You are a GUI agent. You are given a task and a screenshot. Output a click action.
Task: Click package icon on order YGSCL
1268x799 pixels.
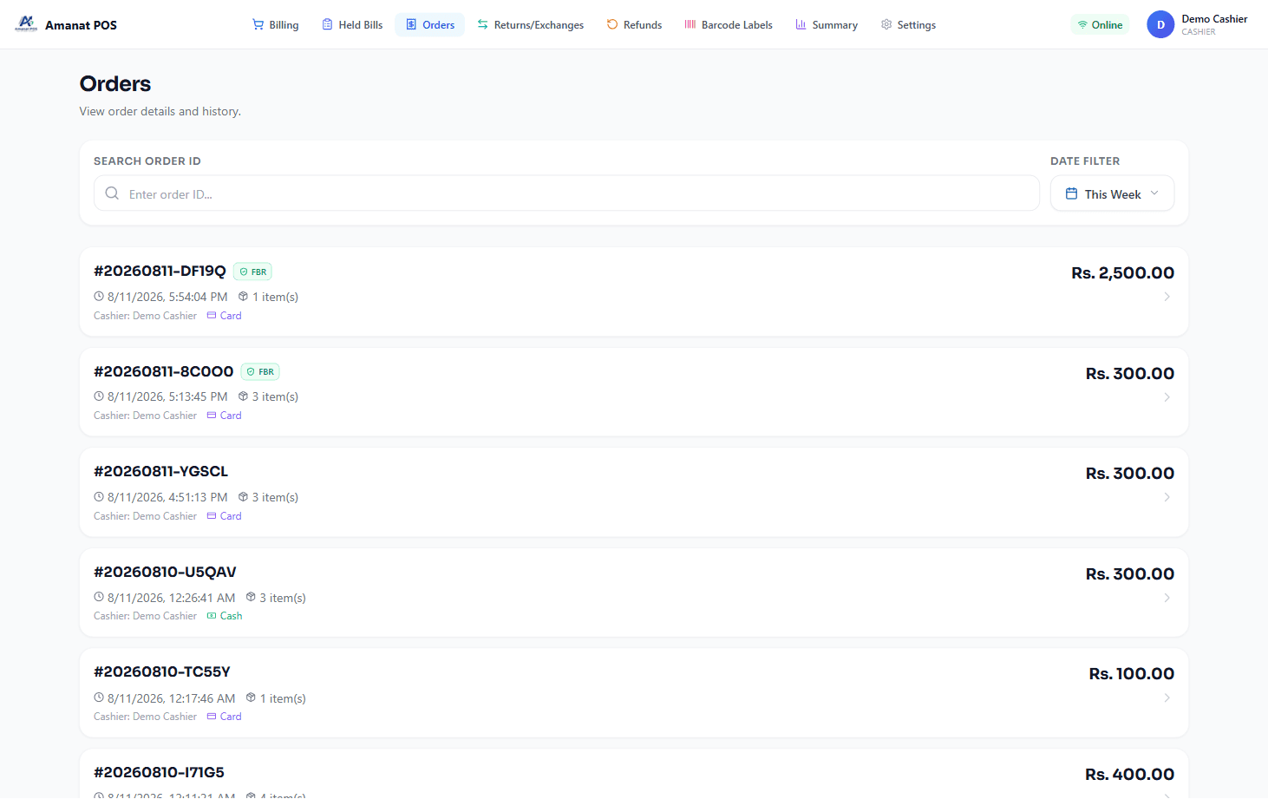pyautogui.click(x=243, y=496)
